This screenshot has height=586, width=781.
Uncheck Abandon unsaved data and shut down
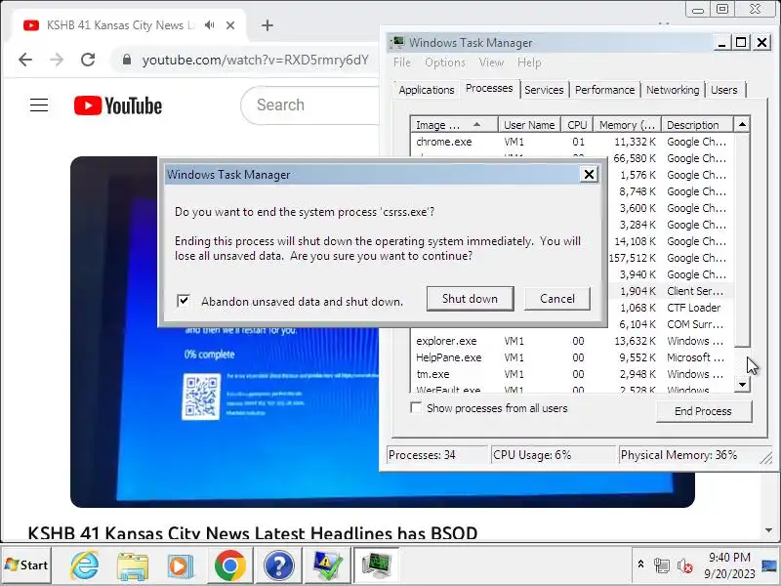point(184,301)
